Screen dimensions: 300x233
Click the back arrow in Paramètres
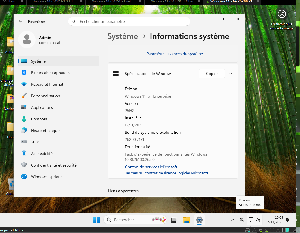click(21, 21)
